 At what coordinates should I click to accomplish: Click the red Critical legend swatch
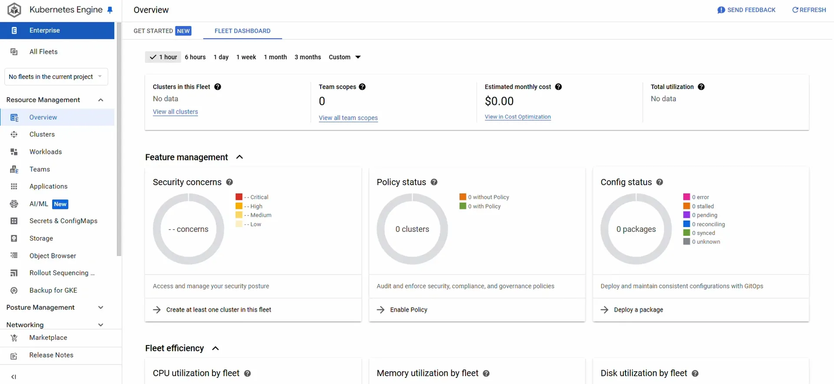(x=239, y=197)
